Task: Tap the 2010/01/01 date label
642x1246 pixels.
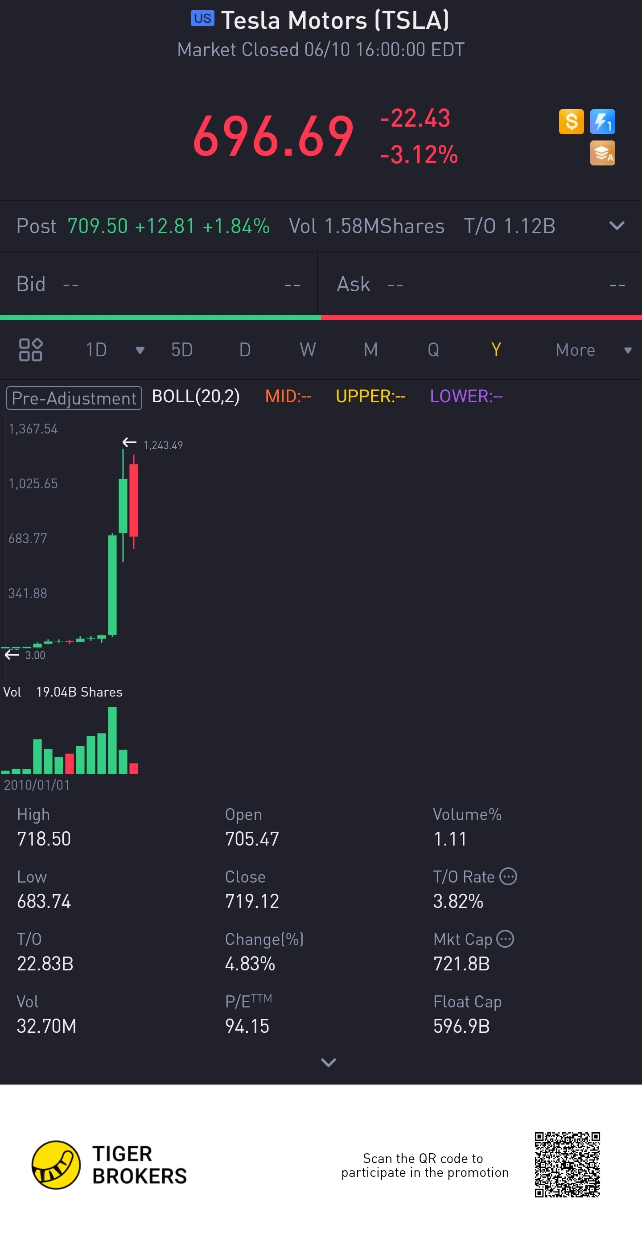Action: point(37,784)
